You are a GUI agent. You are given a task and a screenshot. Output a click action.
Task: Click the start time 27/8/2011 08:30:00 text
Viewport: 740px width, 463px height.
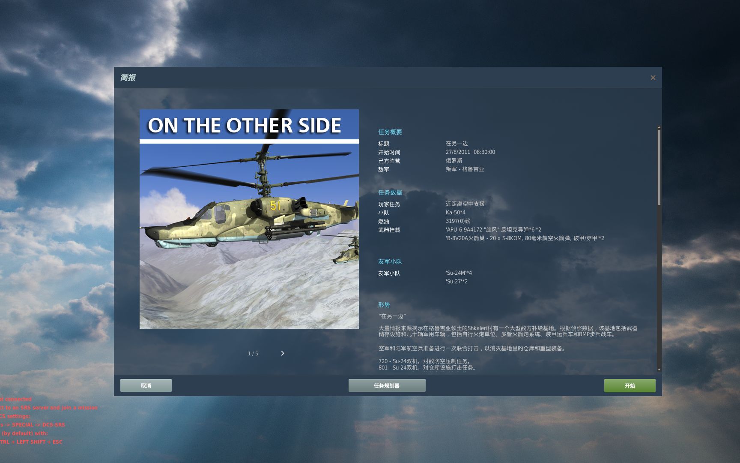470,152
